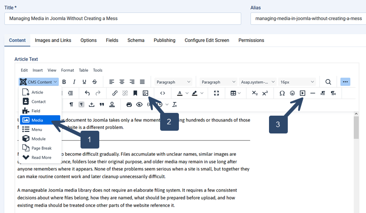Open the Paragraph dropdown beside the justify icon

pyautogui.click(x=173, y=82)
